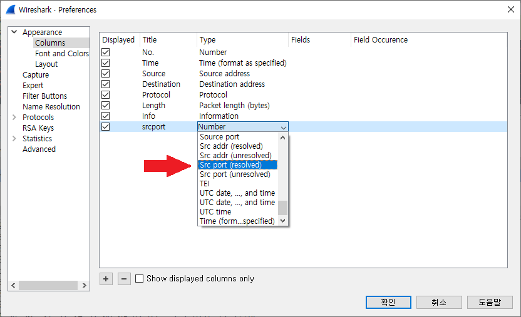Click the Displayed column header
The image size is (521, 317).
pyautogui.click(x=120, y=40)
